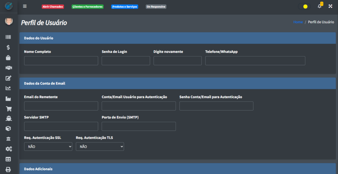This screenshot has height=174, width=338.
Task: Click the printer sidebar icon
Action: [8, 169]
